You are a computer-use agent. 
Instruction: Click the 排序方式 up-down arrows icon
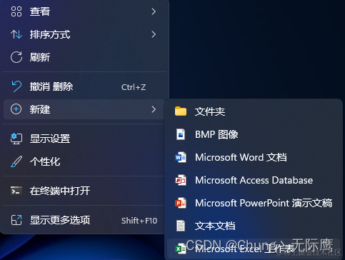click(x=16, y=34)
